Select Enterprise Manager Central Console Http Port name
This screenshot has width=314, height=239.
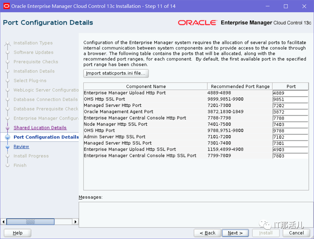(x=135, y=118)
